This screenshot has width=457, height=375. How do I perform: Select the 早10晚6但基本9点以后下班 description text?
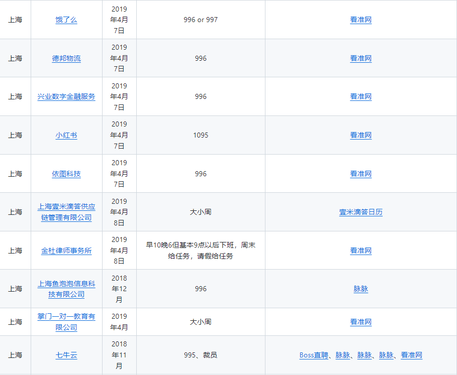point(201,251)
